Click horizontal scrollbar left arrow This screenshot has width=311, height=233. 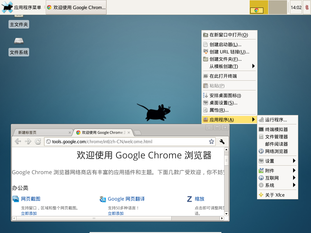pos(14,218)
